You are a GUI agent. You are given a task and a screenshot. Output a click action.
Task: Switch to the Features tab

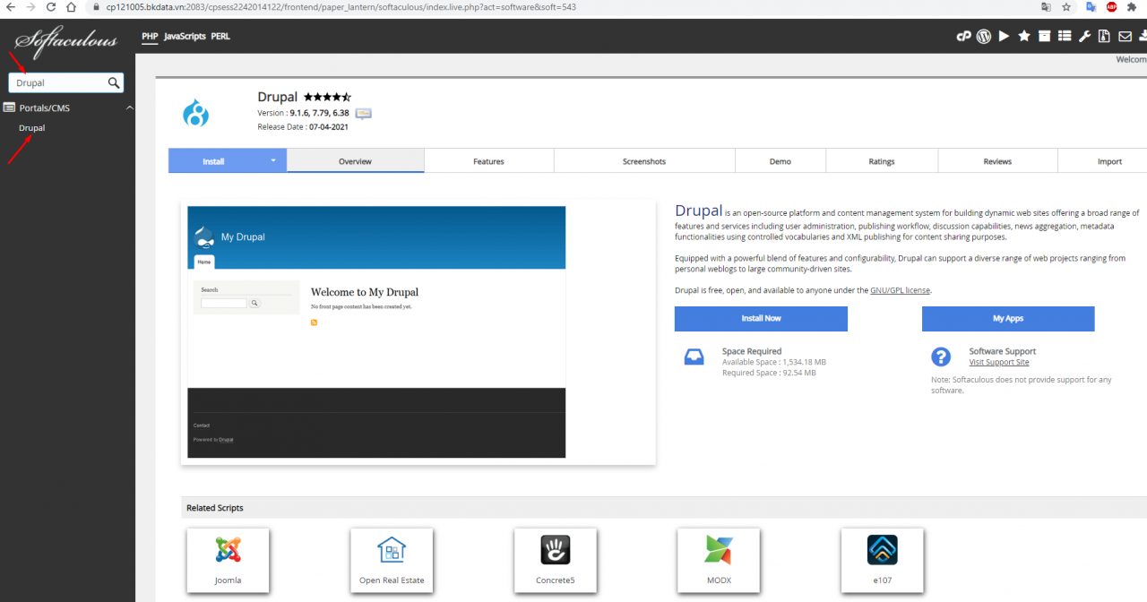click(488, 161)
